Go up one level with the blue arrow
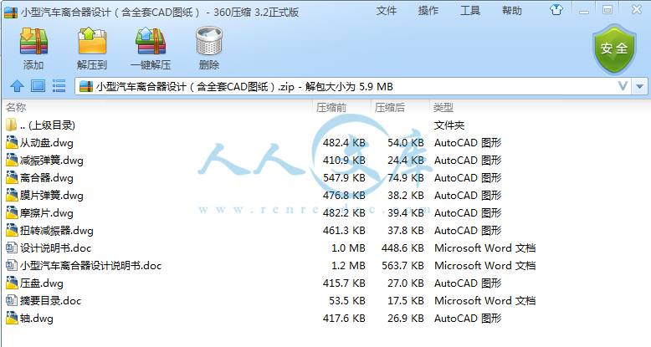The image size is (651, 347). point(17,86)
